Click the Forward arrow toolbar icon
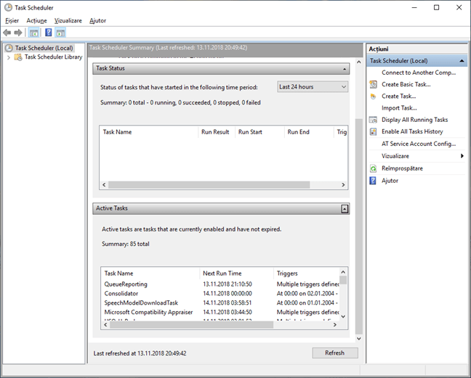The height and width of the screenshot is (378, 471). [x=18, y=33]
